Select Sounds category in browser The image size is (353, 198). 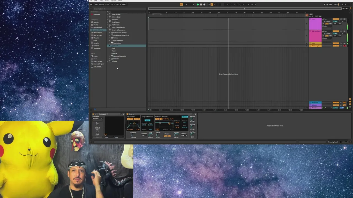[96, 22]
